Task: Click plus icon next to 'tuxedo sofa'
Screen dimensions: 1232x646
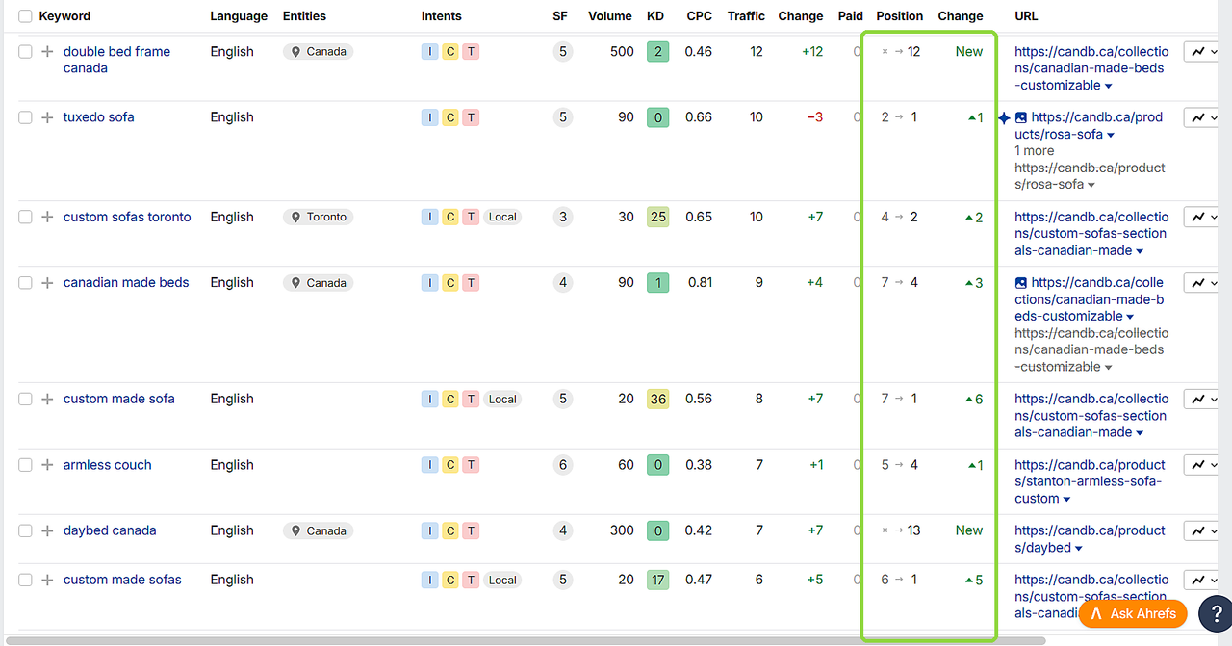Action: pos(47,117)
